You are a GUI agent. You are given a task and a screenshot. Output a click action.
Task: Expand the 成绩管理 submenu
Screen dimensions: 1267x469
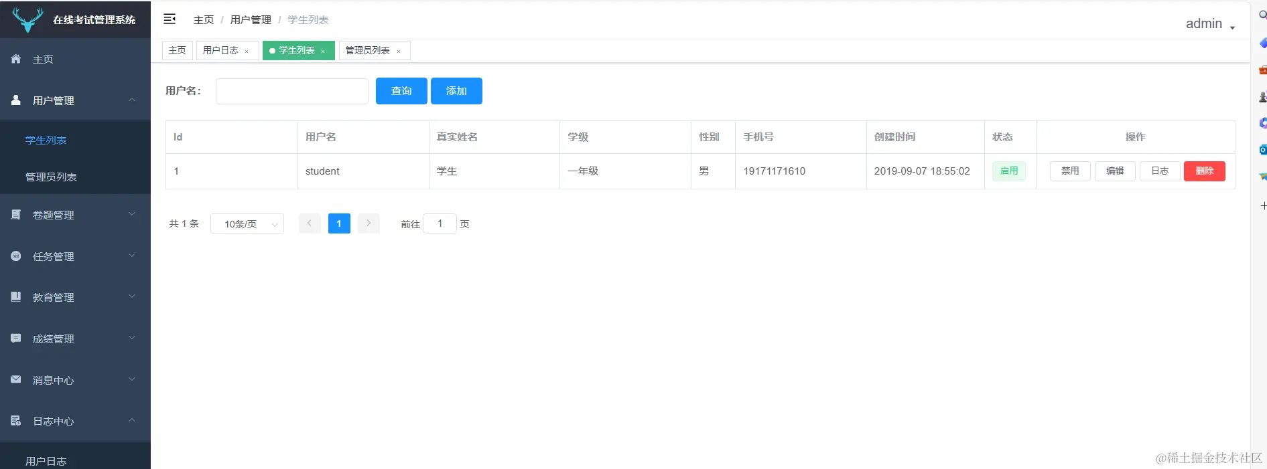coord(132,338)
